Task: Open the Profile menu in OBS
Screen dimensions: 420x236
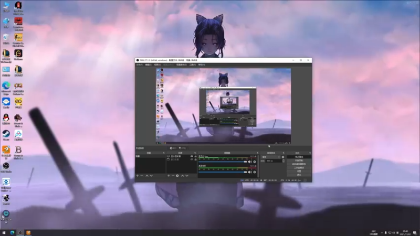Action: tap(168, 65)
